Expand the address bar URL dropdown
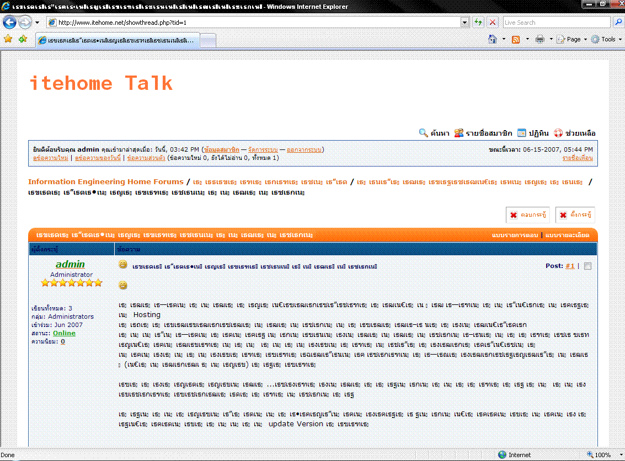The height and width of the screenshot is (461, 625). pyautogui.click(x=465, y=23)
